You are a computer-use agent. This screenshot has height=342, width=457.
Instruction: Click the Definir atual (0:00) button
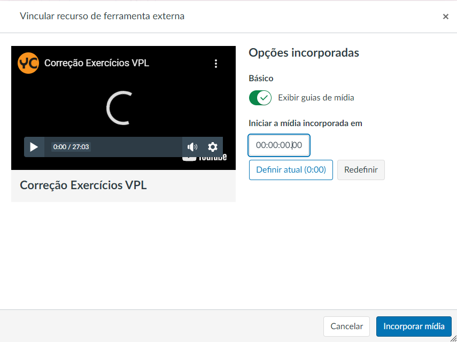[291, 170]
